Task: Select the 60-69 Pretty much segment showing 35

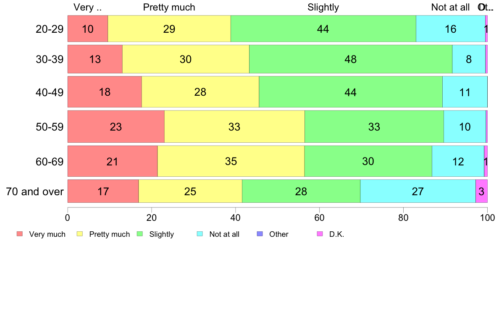Action: coord(231,161)
